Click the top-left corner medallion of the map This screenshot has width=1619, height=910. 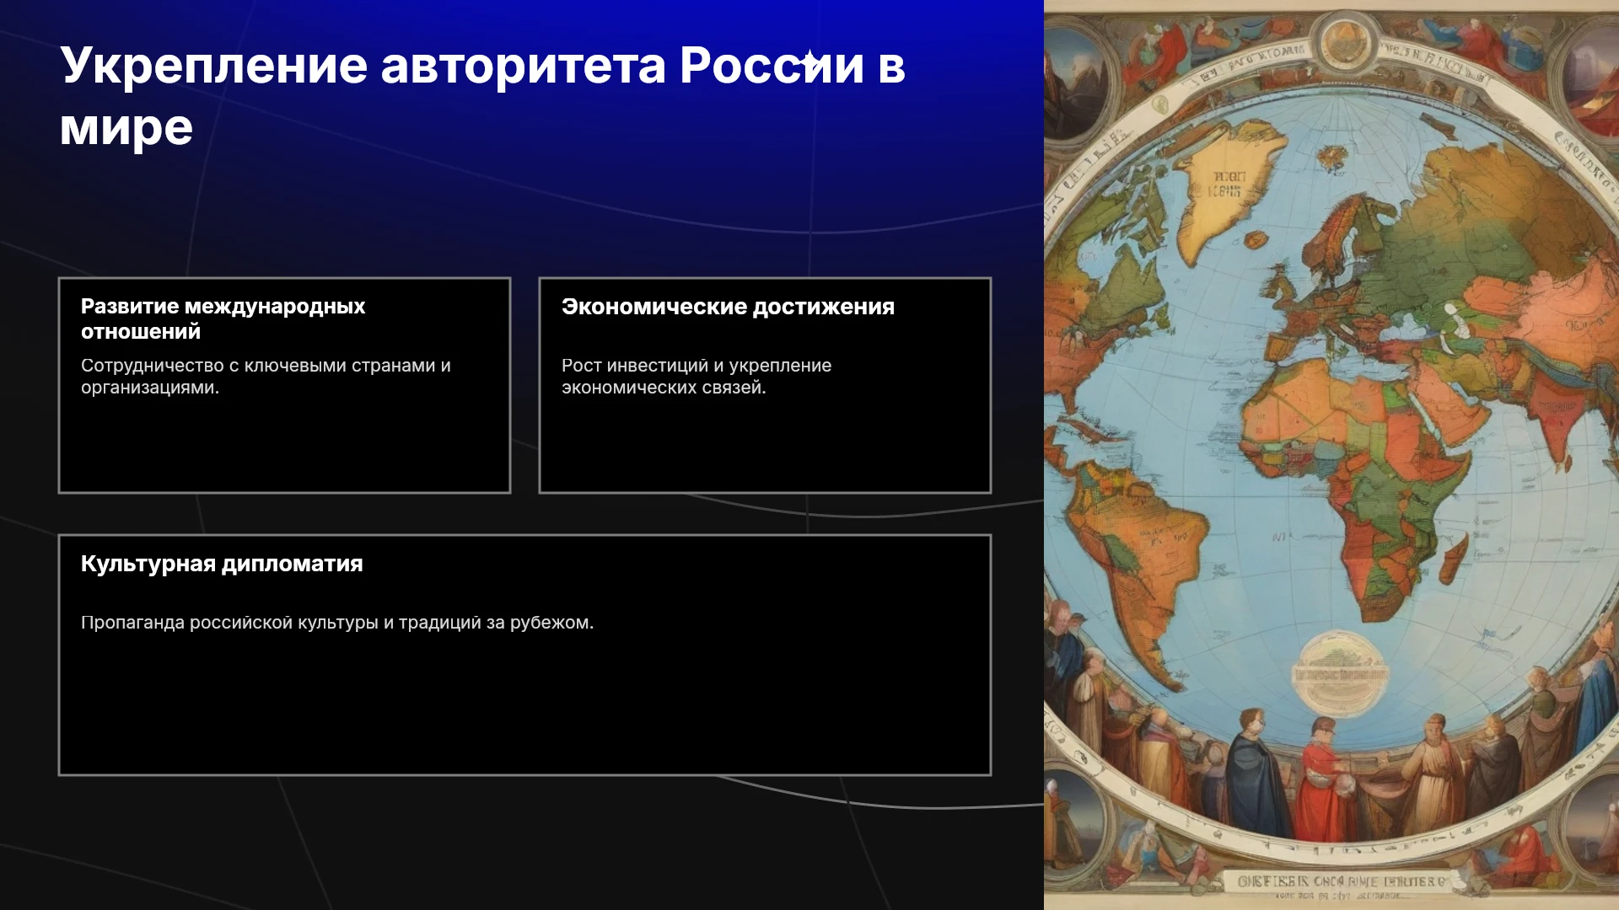(1075, 80)
